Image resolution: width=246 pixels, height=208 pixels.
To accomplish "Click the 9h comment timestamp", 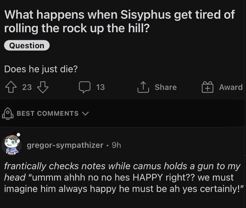I will click(116, 145).
